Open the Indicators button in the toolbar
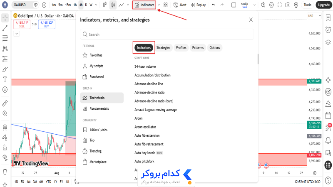 144,5
